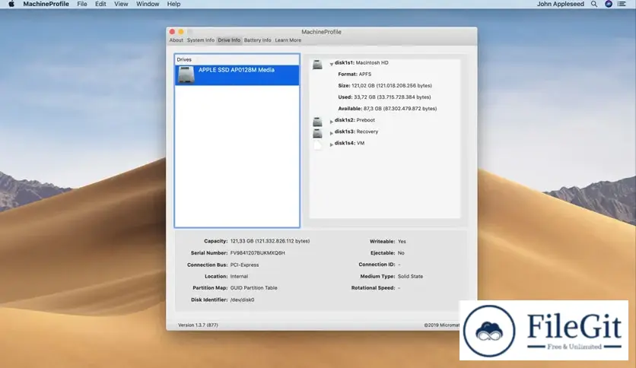Open Spotlight search magnifier icon
The image size is (636, 368).
[594, 4]
